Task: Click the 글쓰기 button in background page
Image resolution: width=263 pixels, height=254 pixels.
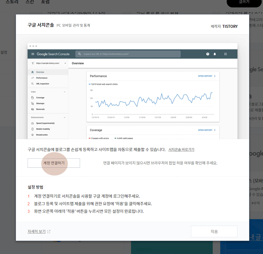Action: tap(244, 2)
